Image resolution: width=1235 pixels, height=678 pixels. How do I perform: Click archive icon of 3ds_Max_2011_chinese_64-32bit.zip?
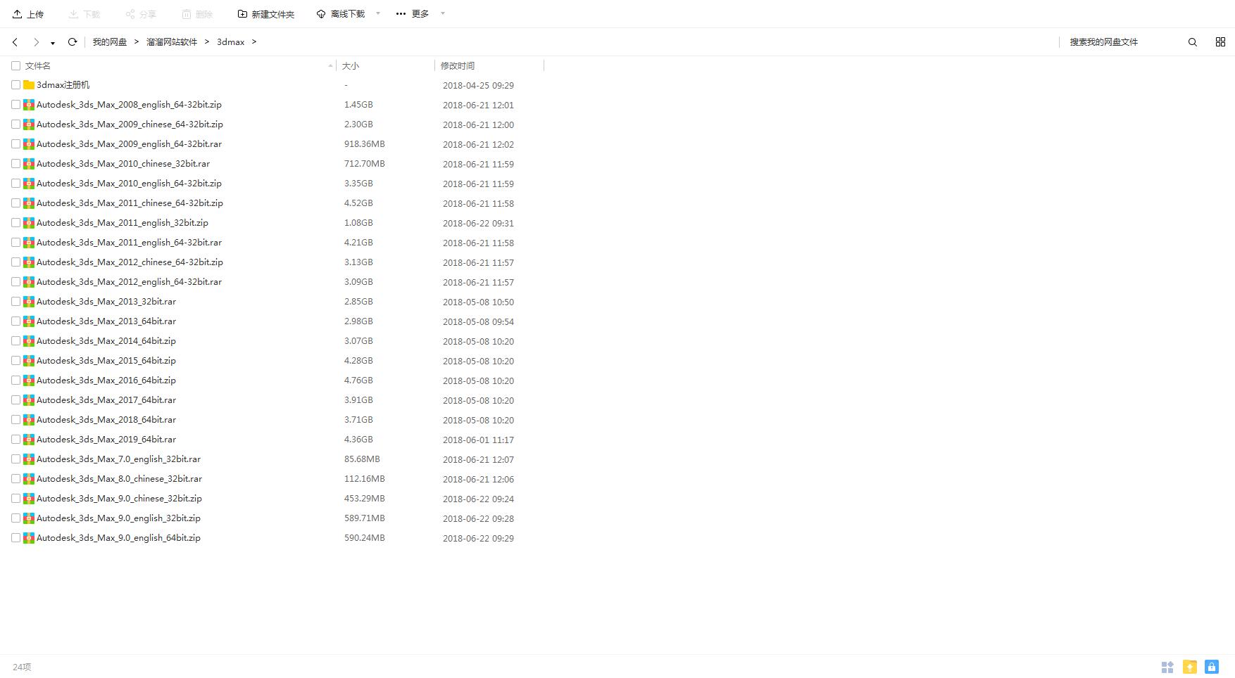pyautogui.click(x=29, y=203)
